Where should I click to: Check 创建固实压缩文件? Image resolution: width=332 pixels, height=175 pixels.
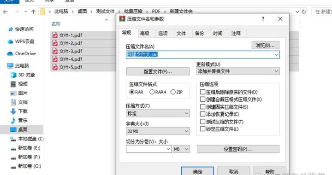point(202,107)
